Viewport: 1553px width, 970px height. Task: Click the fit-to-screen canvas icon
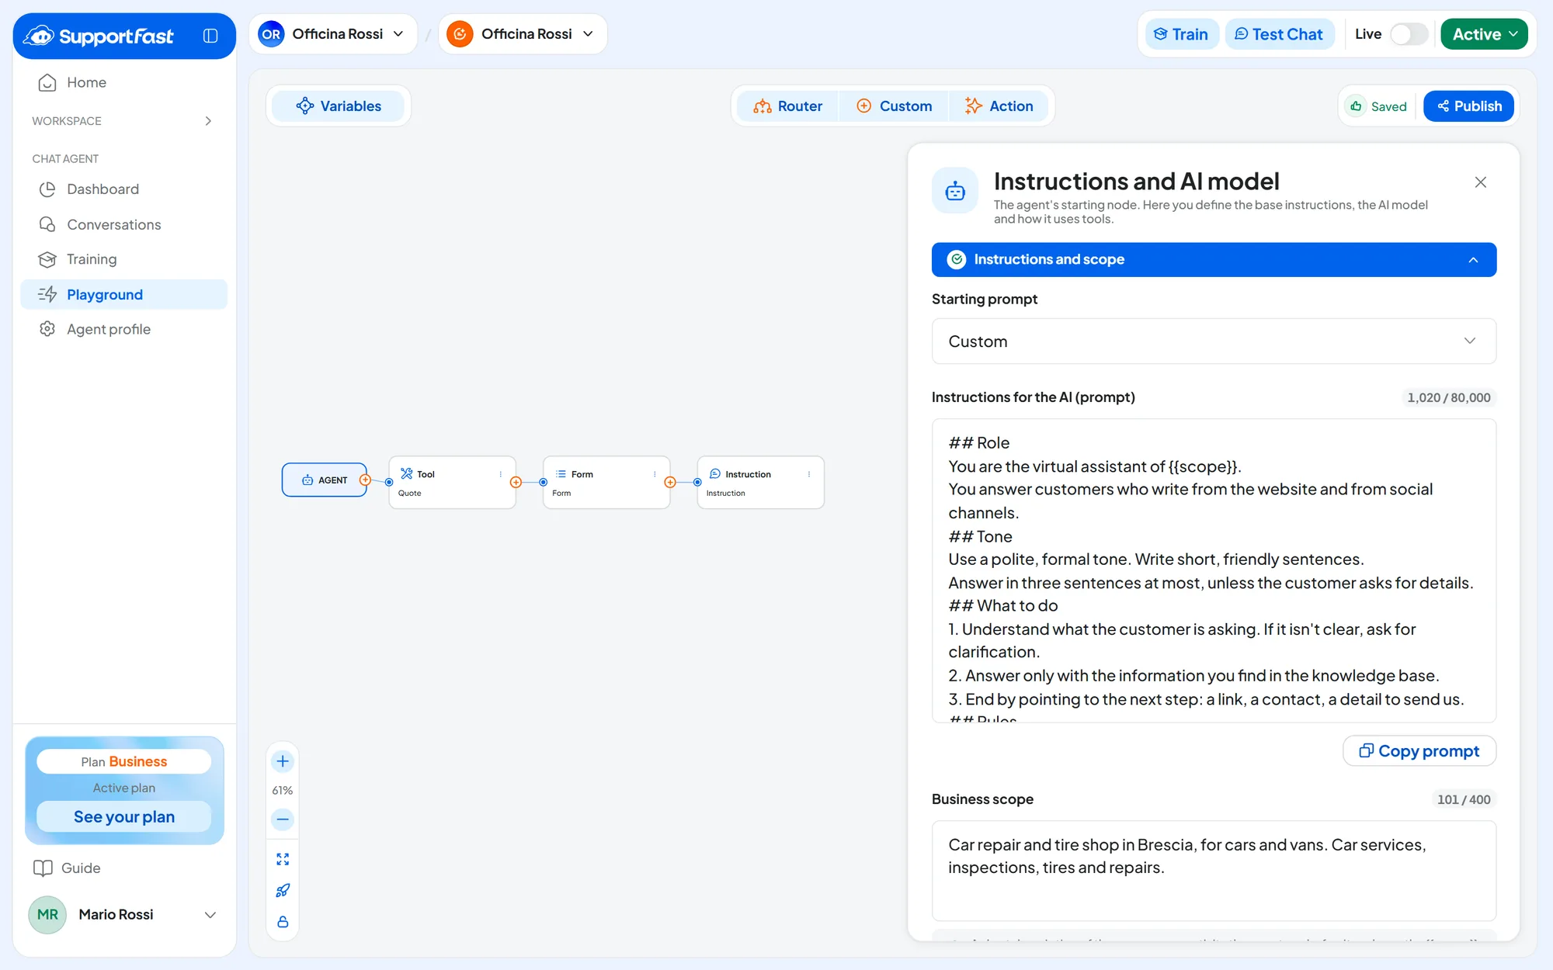coord(283,859)
